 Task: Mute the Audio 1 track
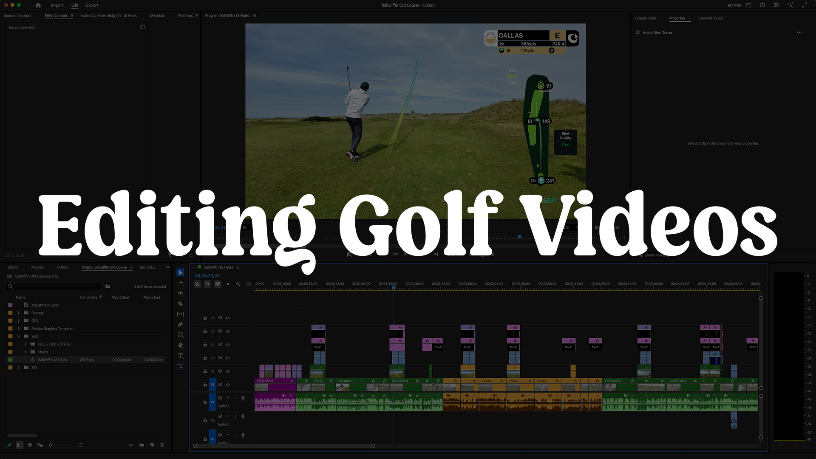pyautogui.click(x=228, y=398)
